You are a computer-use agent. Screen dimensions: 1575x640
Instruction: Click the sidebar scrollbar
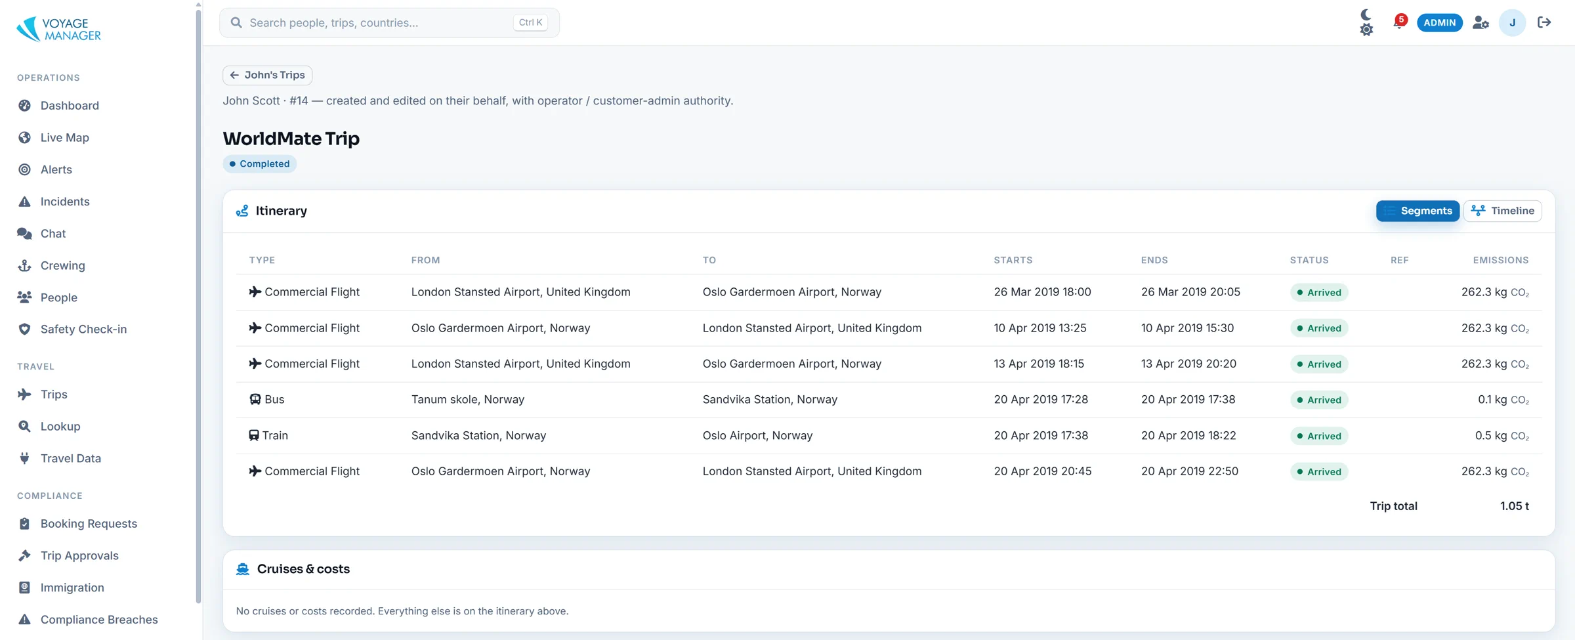198,305
